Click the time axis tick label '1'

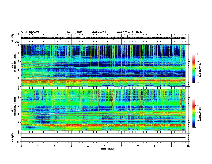[38, 146]
